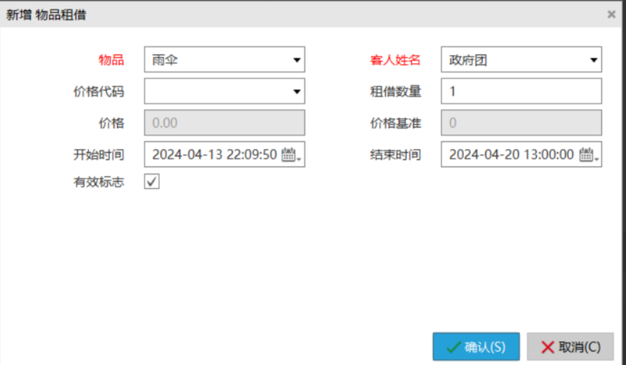The width and height of the screenshot is (626, 365).
Task: Click the 有效标志 label text
Action: [98, 182]
